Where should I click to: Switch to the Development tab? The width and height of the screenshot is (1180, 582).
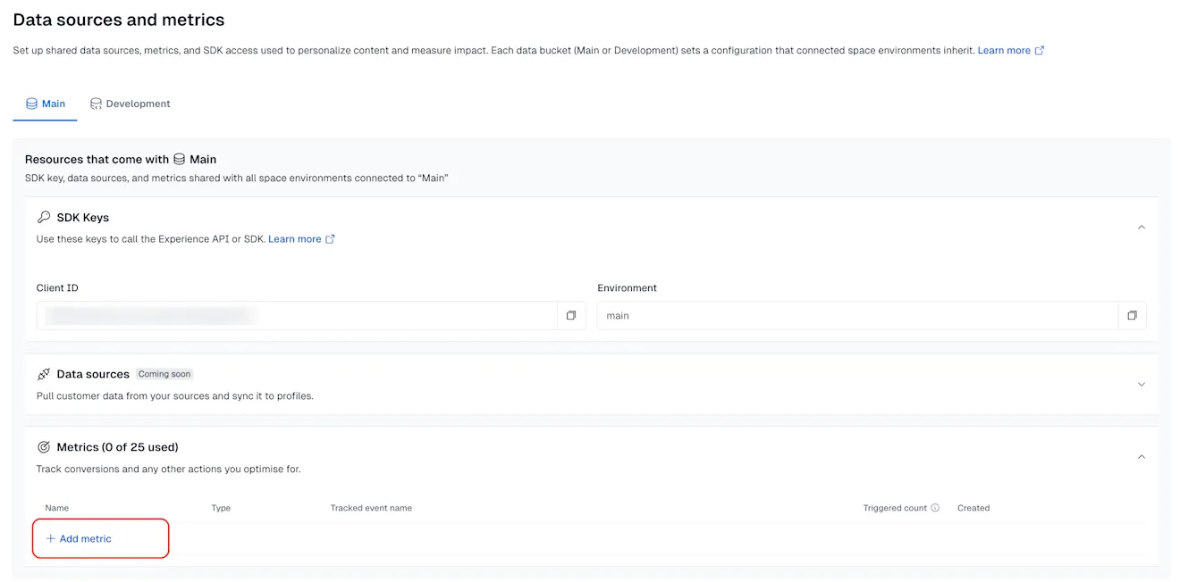point(137,103)
